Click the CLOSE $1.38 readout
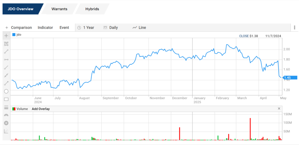Image resolution: width=299 pixels, height=145 pixels. pyautogui.click(x=248, y=36)
